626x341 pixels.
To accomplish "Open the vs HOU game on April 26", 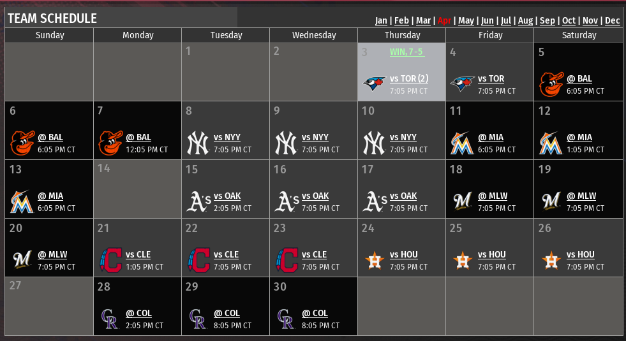I will click(x=580, y=255).
